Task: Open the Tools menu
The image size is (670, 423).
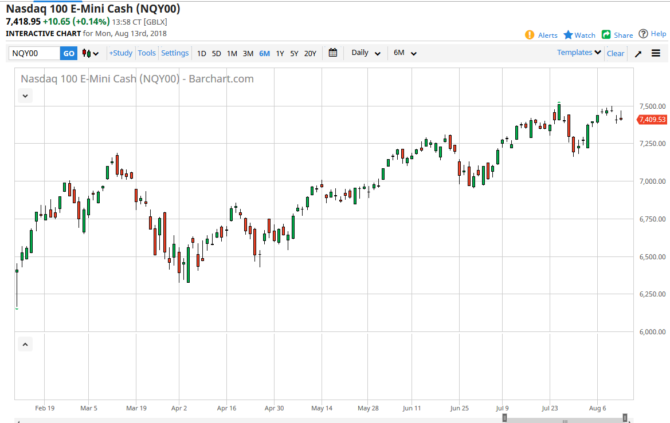Action: click(x=147, y=53)
